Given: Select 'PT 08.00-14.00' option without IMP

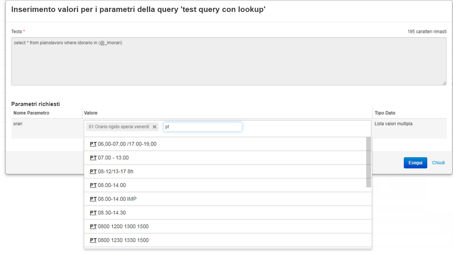Looking at the screenshot, I should (108, 185).
